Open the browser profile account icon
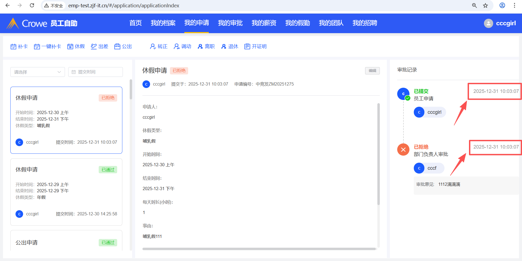This screenshot has height=261, width=522. (502, 5)
